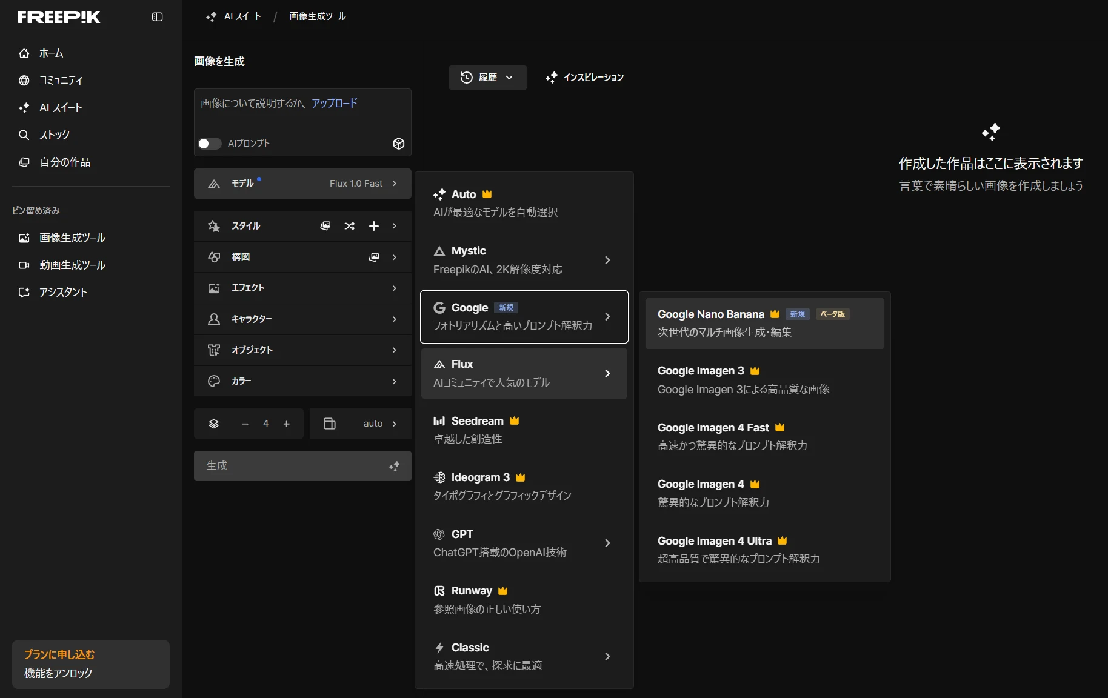The width and height of the screenshot is (1108, 698).
Task: Open the Mystic model submenu
Action: tap(524, 260)
